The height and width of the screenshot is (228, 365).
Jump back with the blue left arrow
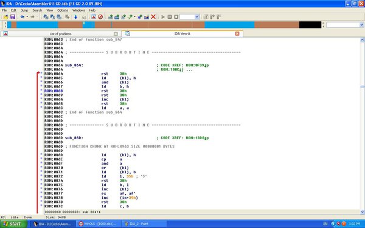pyautogui.click(x=23, y=17)
